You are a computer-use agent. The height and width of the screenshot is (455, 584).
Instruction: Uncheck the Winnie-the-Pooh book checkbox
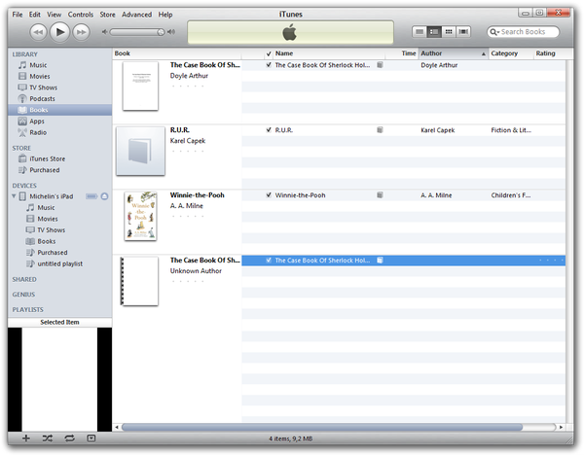pyautogui.click(x=269, y=195)
